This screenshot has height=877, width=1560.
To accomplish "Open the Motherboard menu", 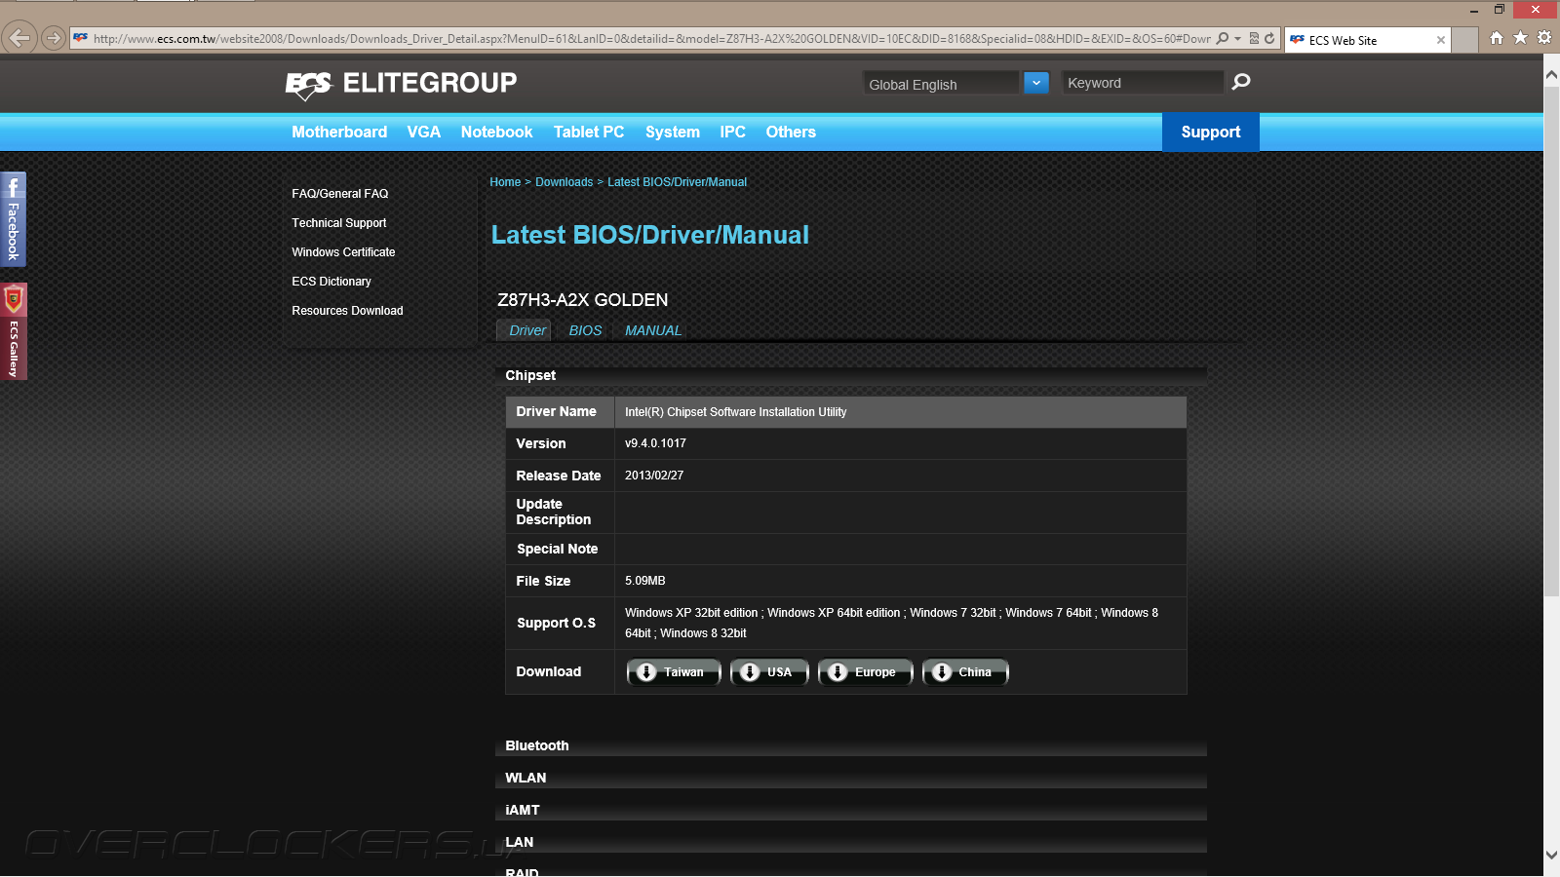I will (x=339, y=133).
